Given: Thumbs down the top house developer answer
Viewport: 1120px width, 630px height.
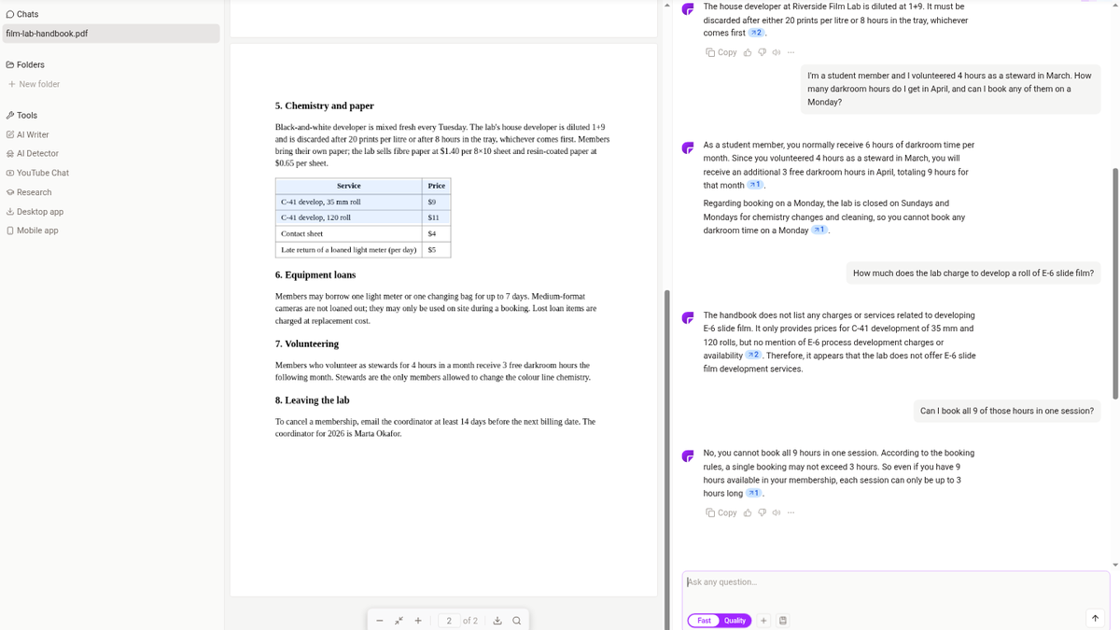Looking at the screenshot, I should (762, 52).
